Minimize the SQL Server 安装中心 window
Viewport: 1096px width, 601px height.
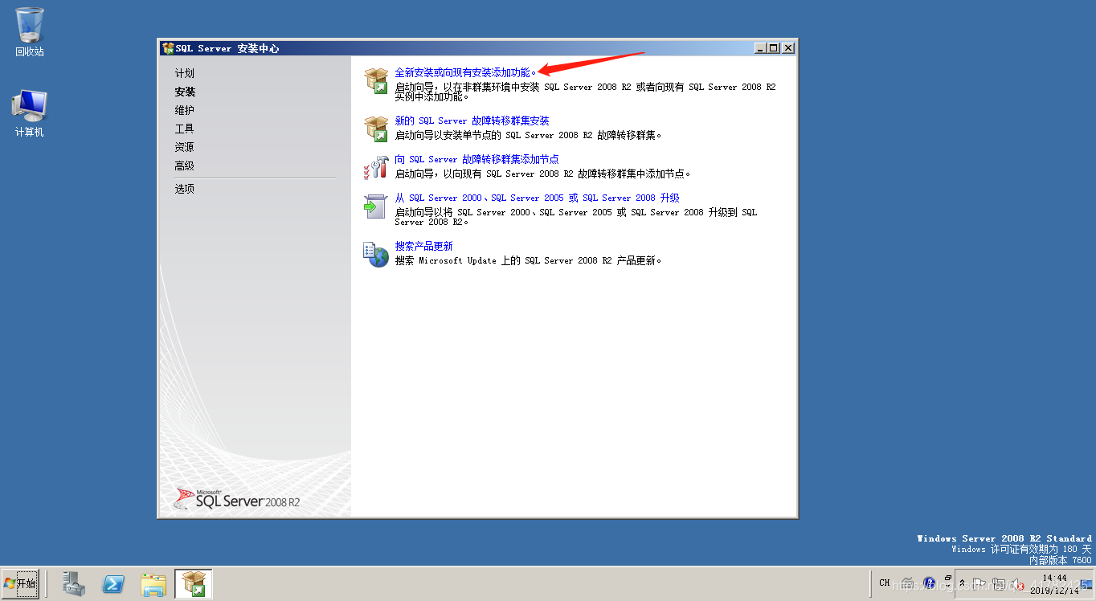pos(761,48)
